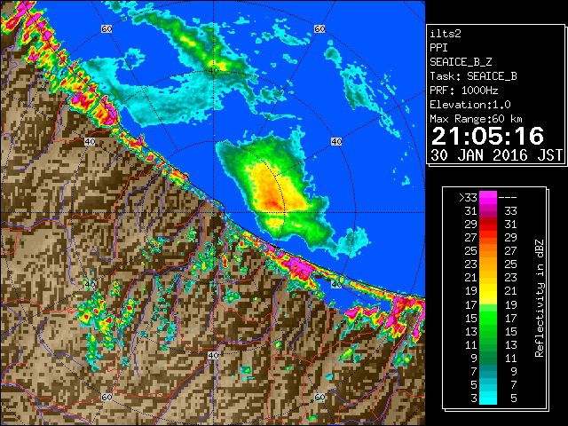Click the radar site name 'ilts2'
The image size is (568, 426).
coord(446,34)
